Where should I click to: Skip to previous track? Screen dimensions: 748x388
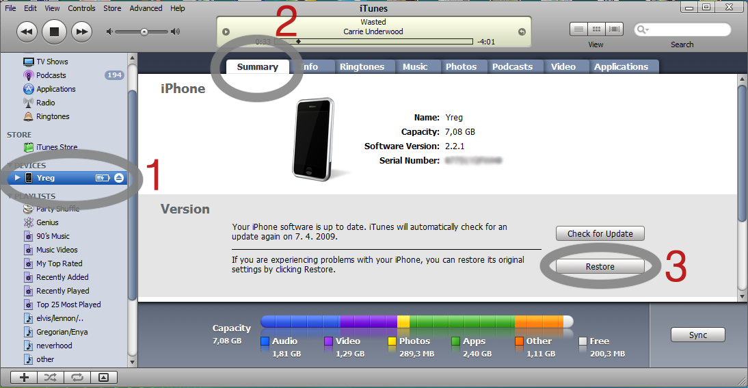[x=27, y=32]
